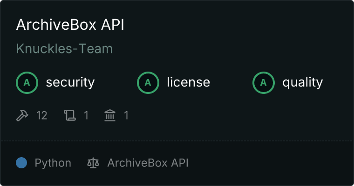Click the blue Python language dot
Screen dimensions: 354x186
coord(21,163)
